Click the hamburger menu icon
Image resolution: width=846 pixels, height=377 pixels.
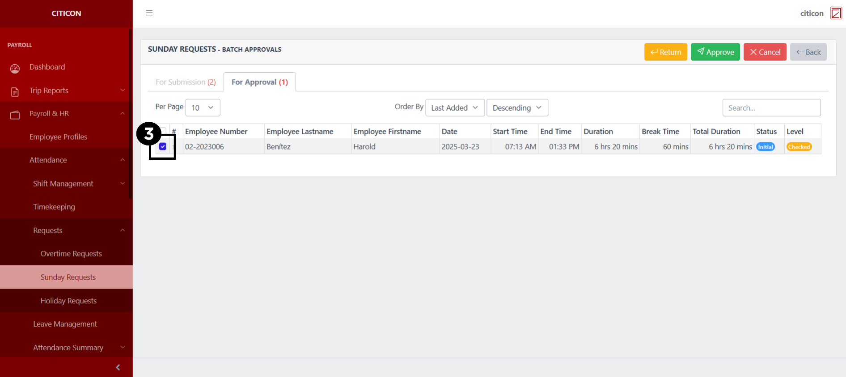[x=149, y=13]
